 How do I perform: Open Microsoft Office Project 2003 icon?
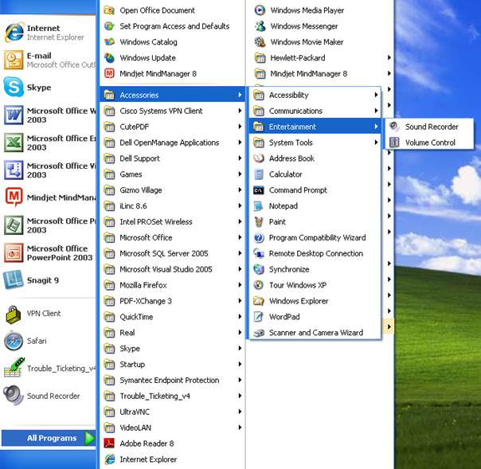point(14,225)
